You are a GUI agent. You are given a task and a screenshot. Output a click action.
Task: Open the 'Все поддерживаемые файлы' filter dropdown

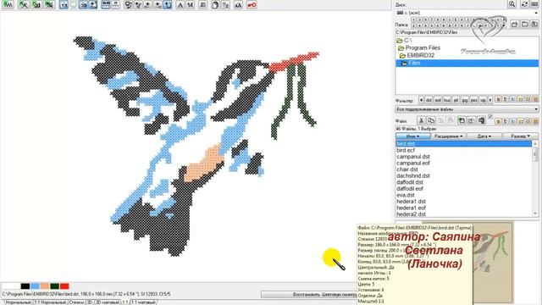tap(467, 109)
